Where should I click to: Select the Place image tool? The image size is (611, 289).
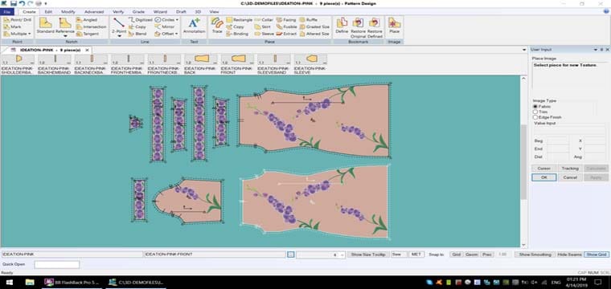point(395,26)
